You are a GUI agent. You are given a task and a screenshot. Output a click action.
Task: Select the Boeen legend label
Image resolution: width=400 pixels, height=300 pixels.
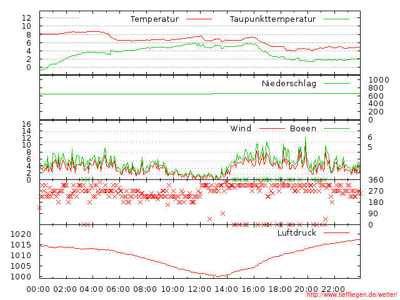click(x=303, y=128)
